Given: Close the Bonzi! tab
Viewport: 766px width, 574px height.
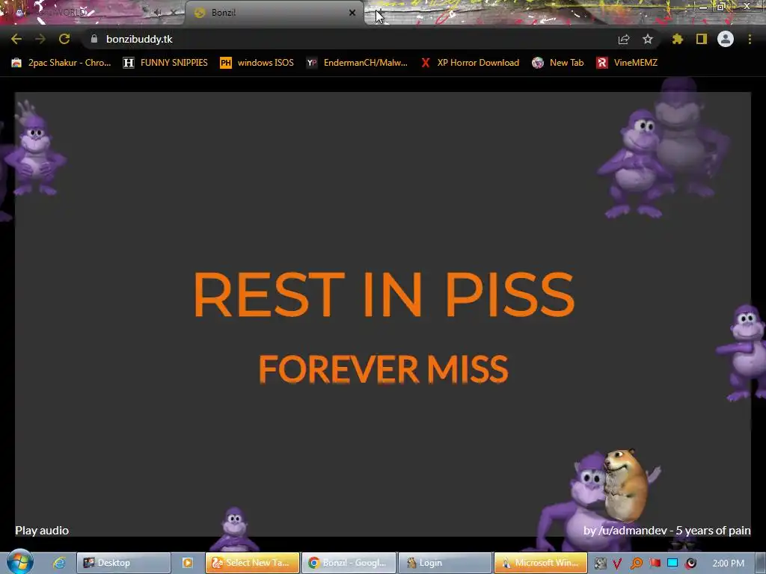Looking at the screenshot, I should [352, 13].
